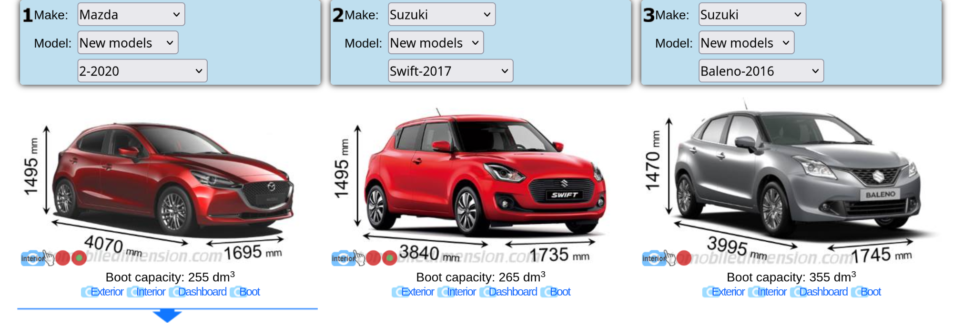Open interior camera icon under Suzuki Baleno
Screen dimensions: 963x325
(x=654, y=258)
